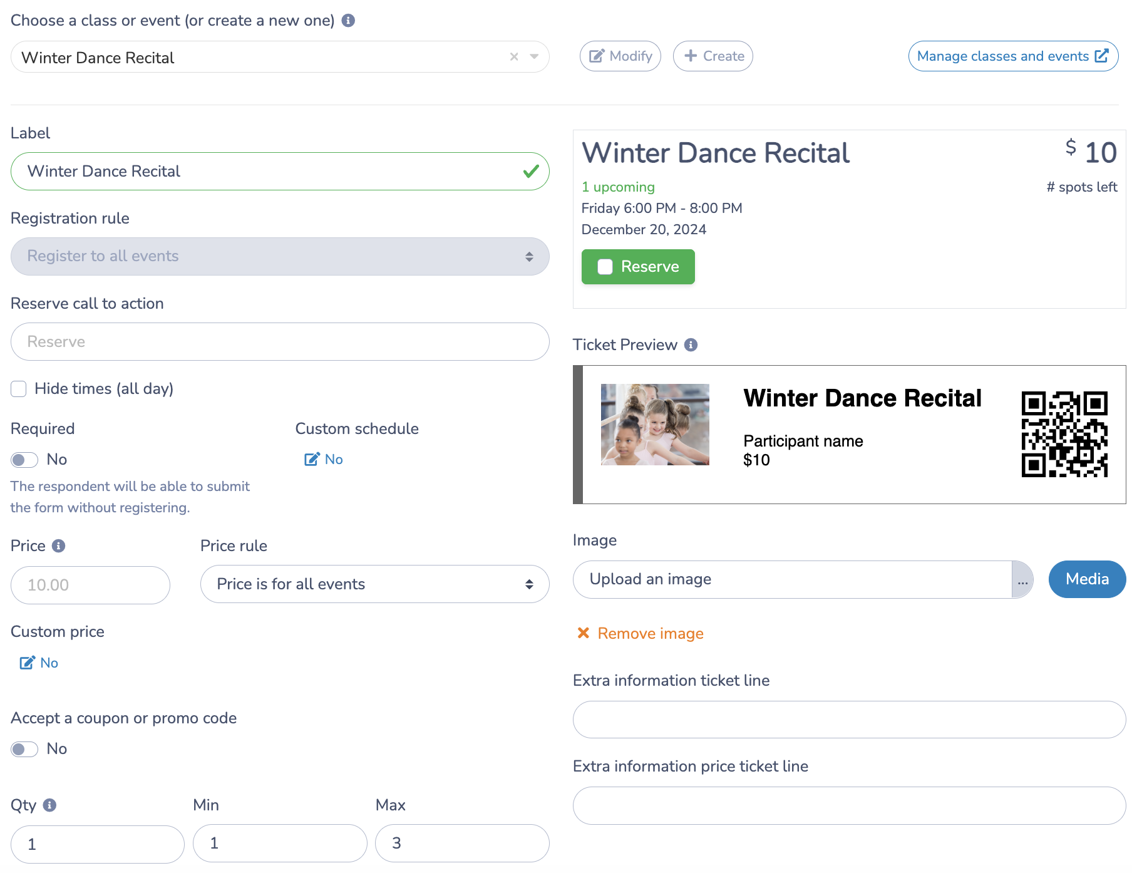
Task: Click the Qty info icon
Action: [49, 805]
